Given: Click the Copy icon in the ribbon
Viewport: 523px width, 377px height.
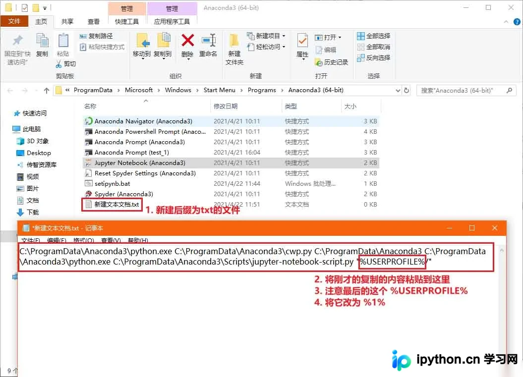Looking at the screenshot, I should 42,41.
